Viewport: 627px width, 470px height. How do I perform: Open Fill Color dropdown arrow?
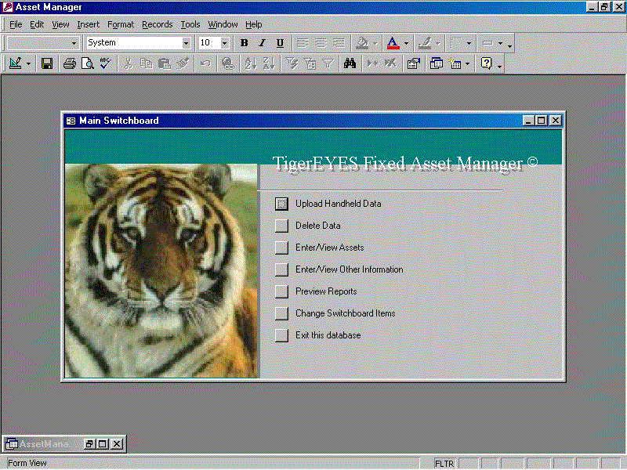[375, 43]
